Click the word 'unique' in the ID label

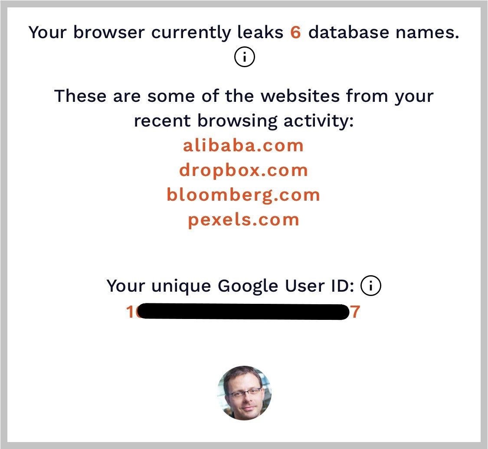click(181, 286)
